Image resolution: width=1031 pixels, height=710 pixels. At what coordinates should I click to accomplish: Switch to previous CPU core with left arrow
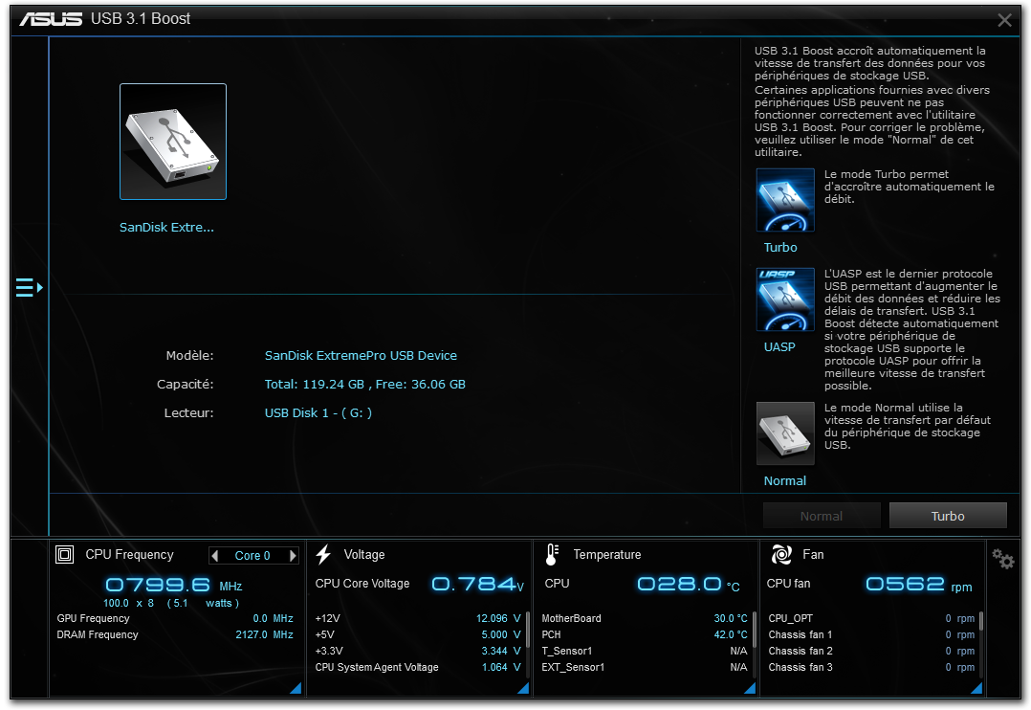[215, 556]
